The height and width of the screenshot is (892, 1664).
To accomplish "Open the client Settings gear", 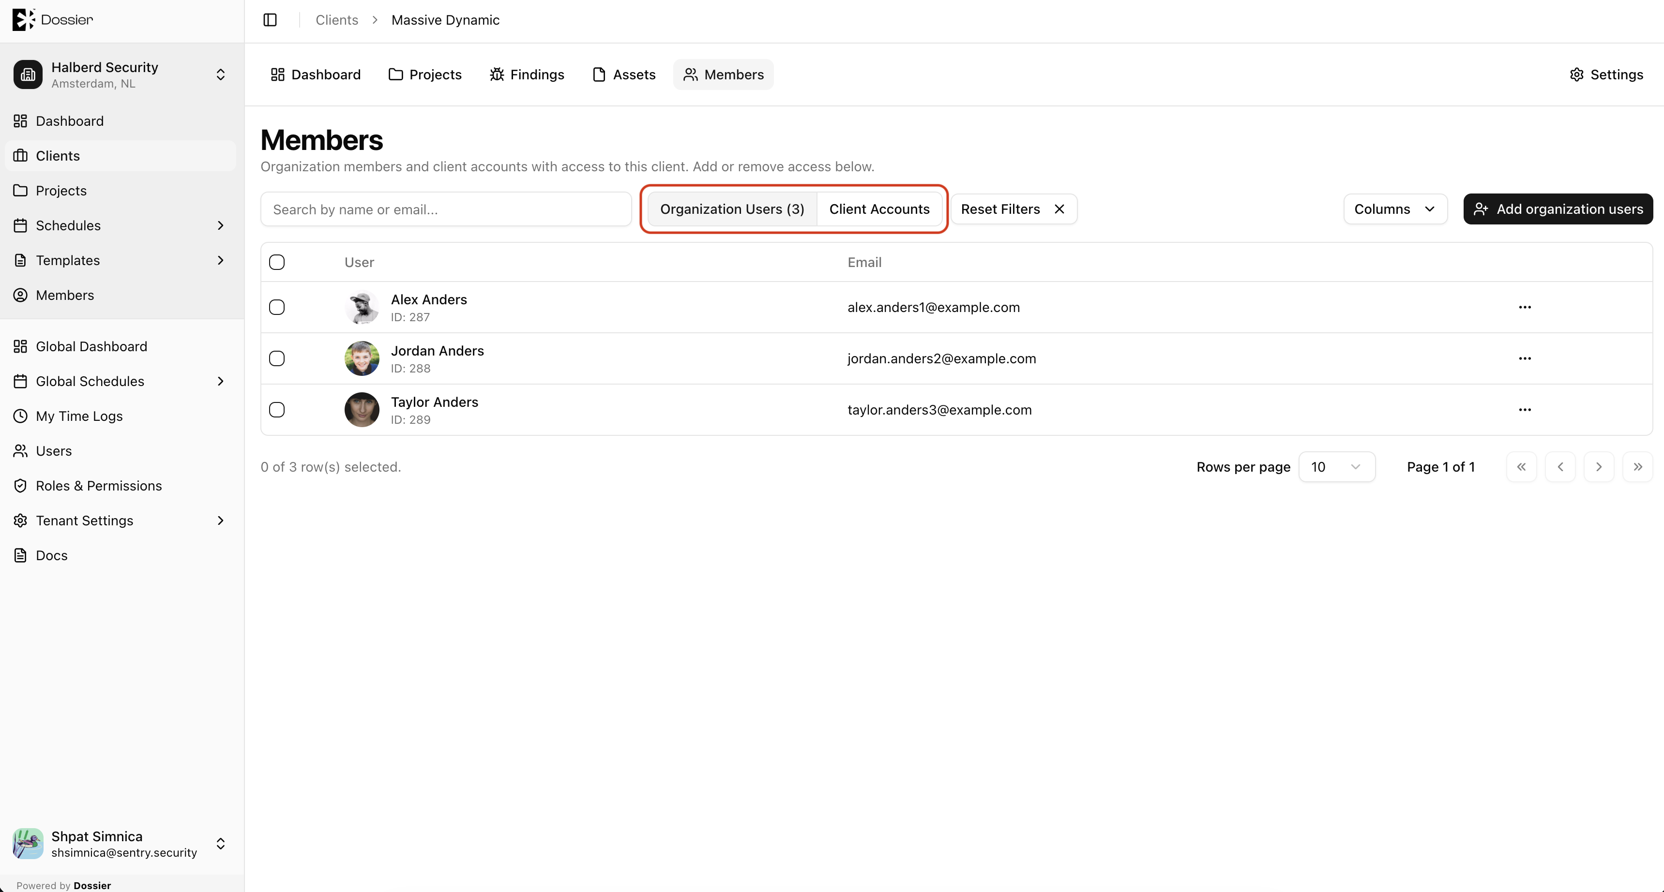I will [x=1606, y=74].
